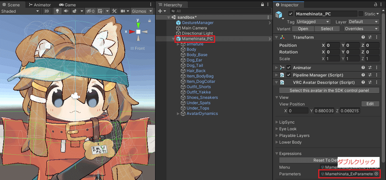Select Main Camera in Hierarchy
Screen dimensions: 386x180
pos(194,28)
